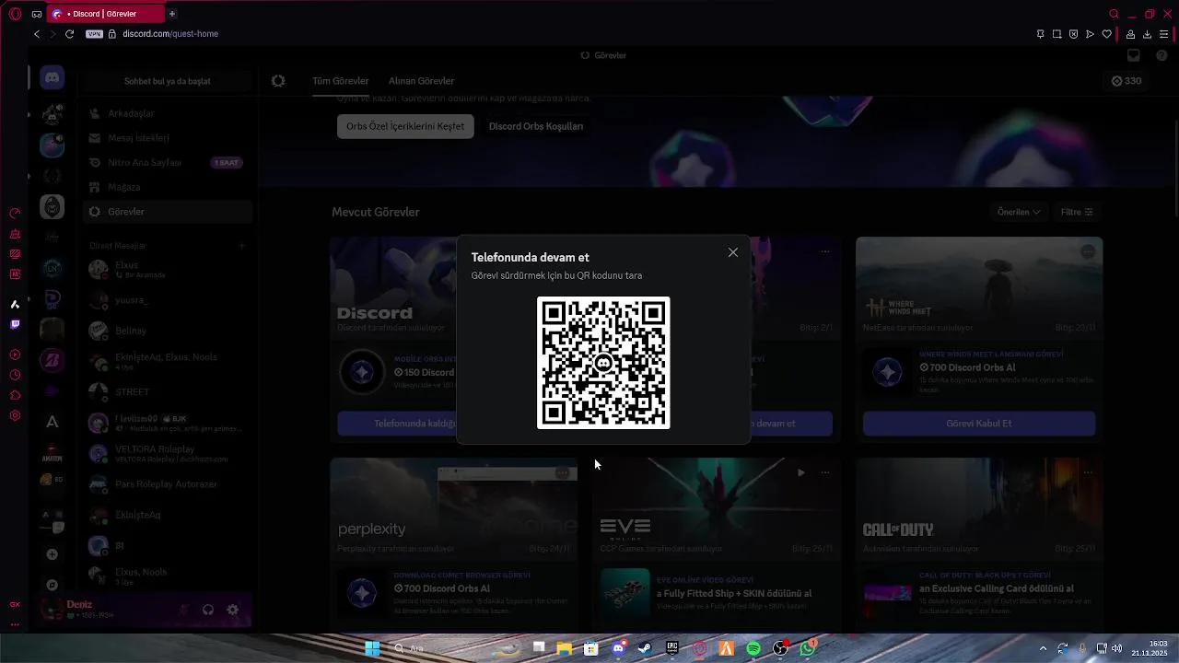Click the 'Görevi Kabul Et' button
The image size is (1179, 663).
[979, 424]
